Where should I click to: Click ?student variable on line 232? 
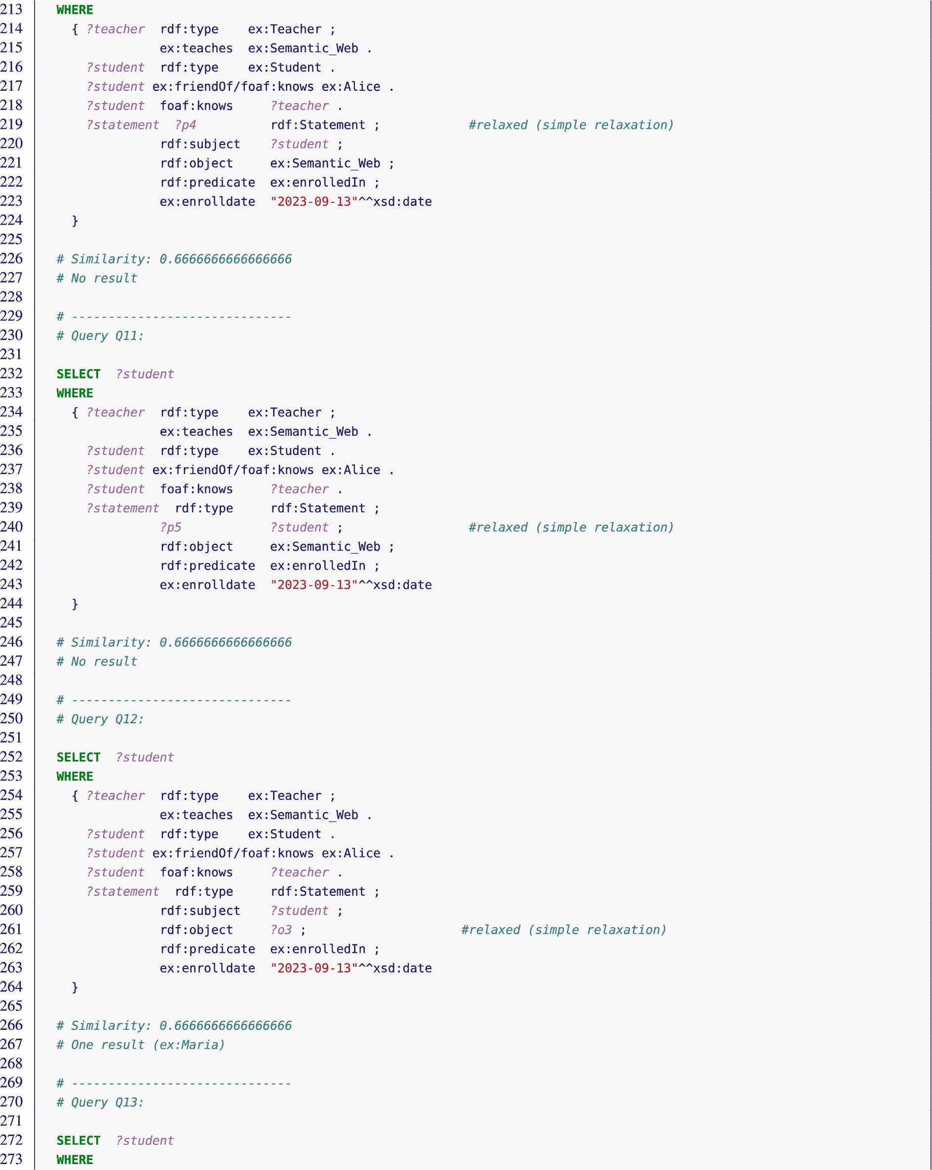[145, 374]
